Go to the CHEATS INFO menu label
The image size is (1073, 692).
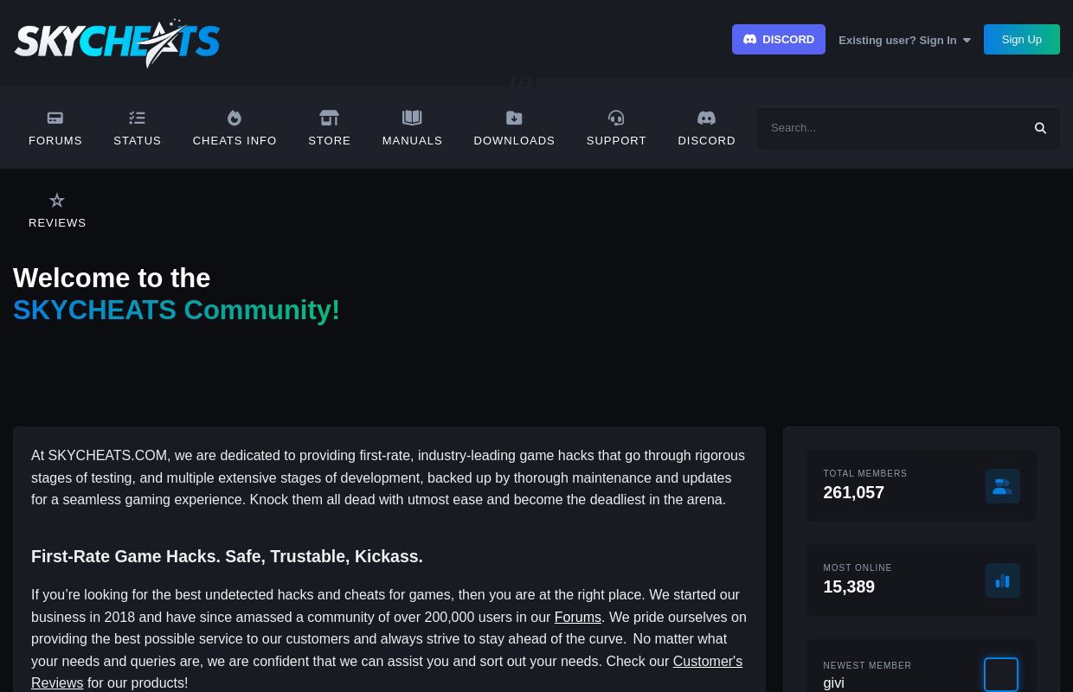point(235,140)
